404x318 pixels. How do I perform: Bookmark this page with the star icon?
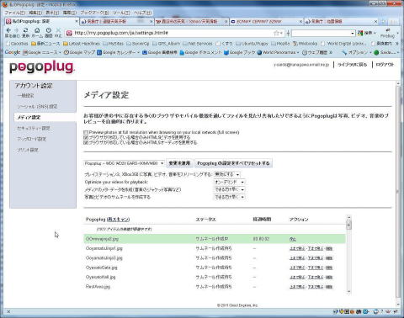tap(276, 33)
